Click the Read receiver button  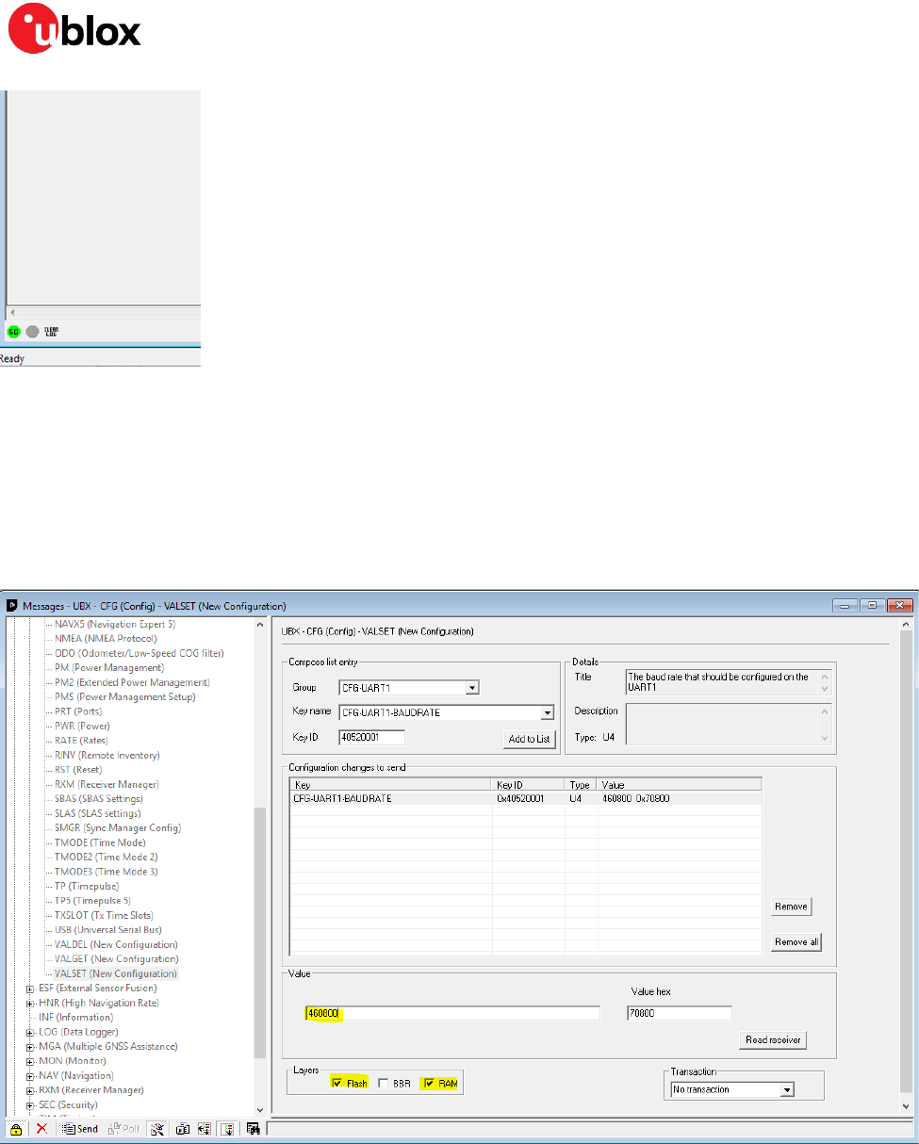click(774, 1040)
